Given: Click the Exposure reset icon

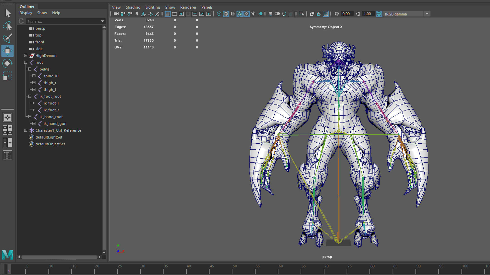Looking at the screenshot, I should (337, 14).
